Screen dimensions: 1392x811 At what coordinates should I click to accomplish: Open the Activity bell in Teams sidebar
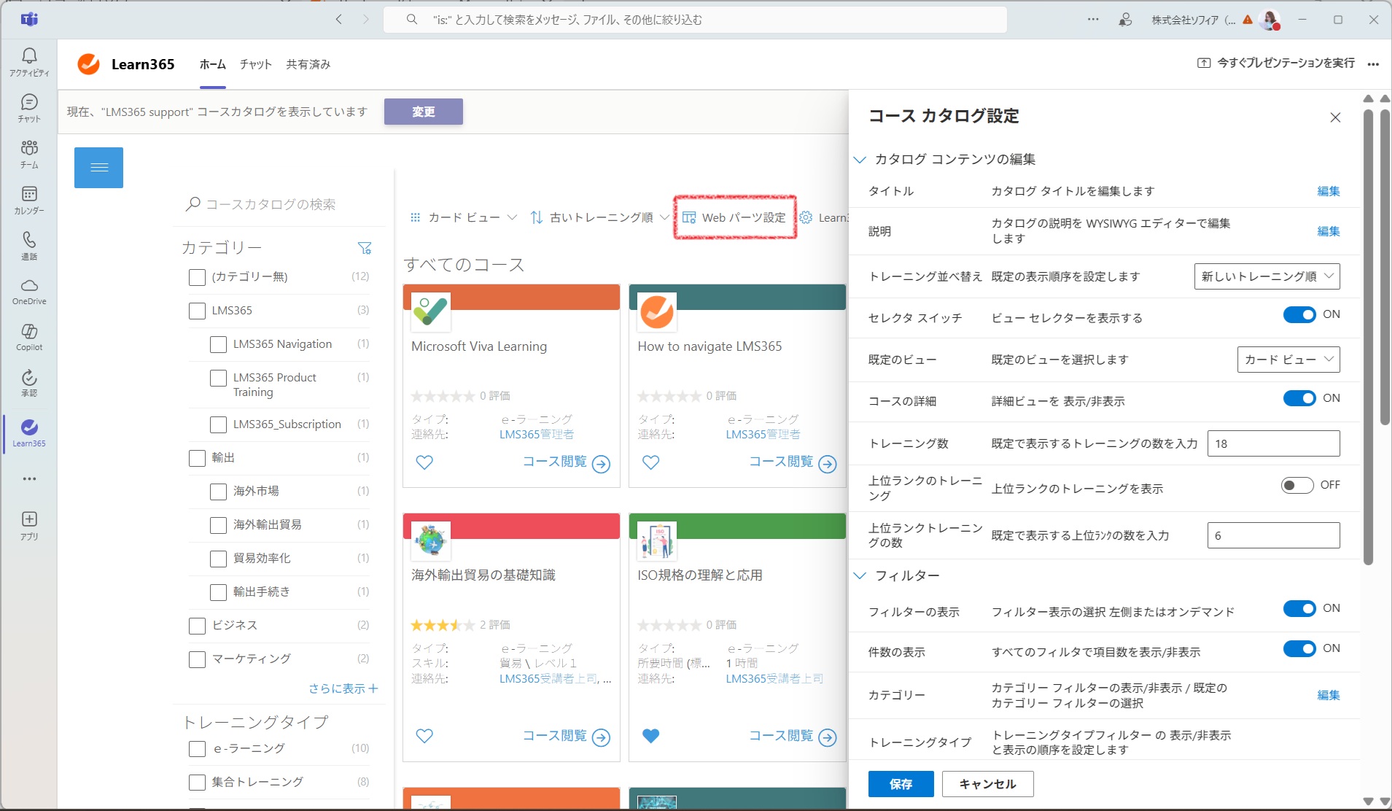tap(29, 62)
